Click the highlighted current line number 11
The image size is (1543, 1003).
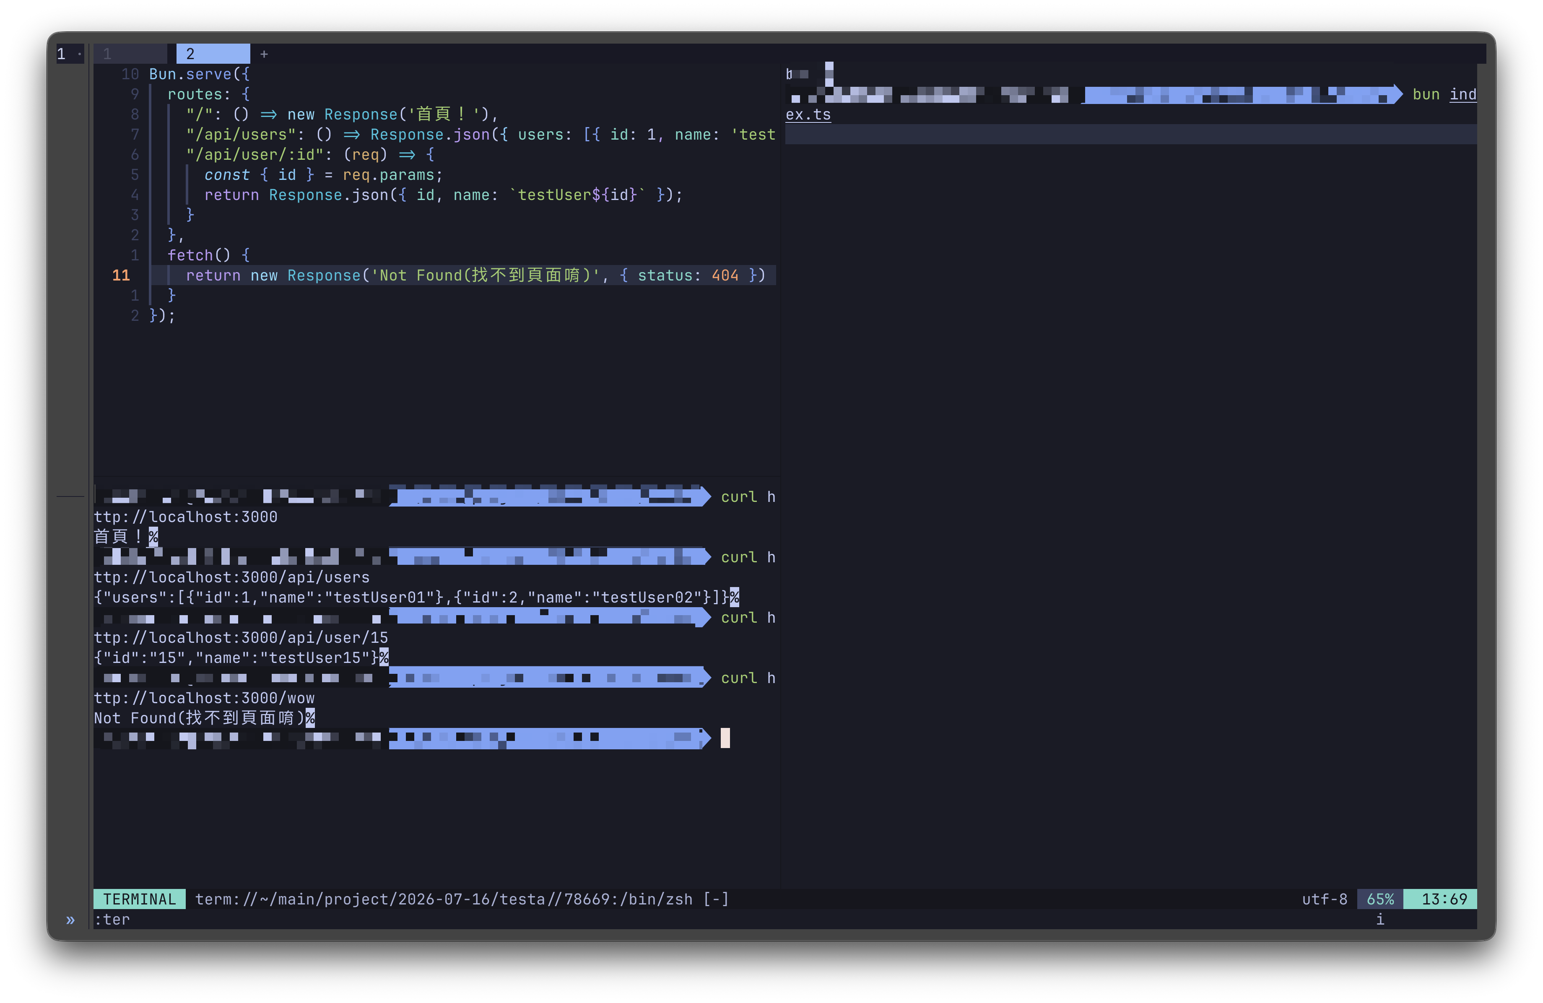(x=121, y=275)
